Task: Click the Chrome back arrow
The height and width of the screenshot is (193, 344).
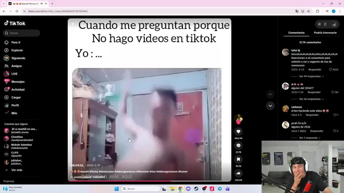Action: 4,11
